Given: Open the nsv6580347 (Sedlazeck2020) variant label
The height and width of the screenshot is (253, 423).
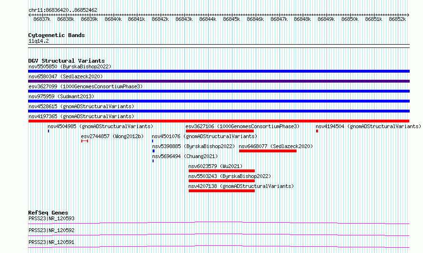Looking at the screenshot, I should [x=66, y=76].
